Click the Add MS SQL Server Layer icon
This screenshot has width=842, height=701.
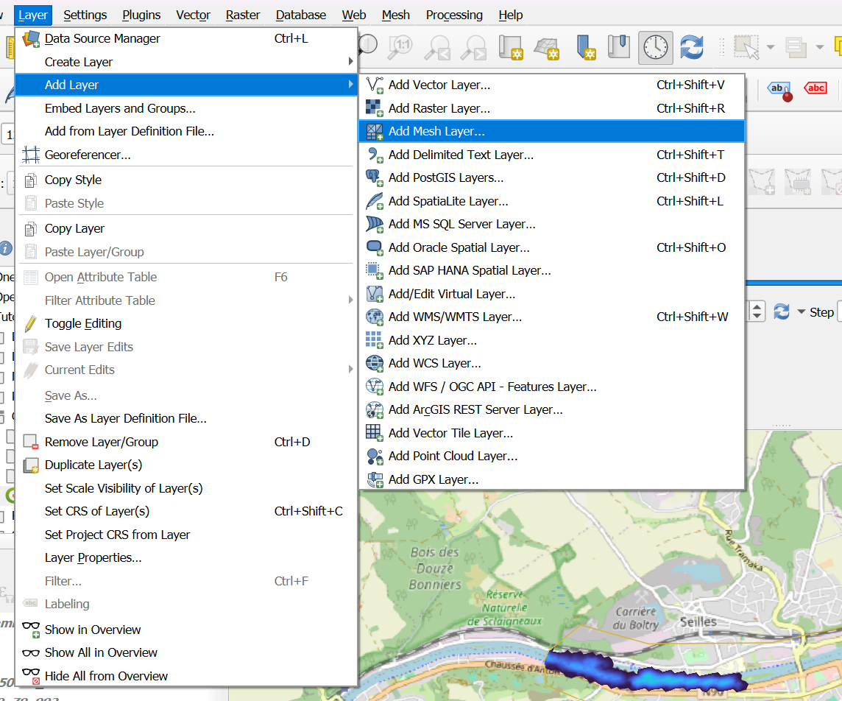tap(375, 224)
